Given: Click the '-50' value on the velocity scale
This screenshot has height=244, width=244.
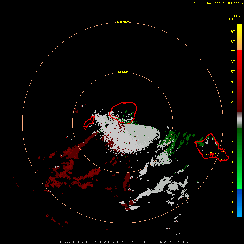Looking at the screenshot, I should click(x=232, y=172).
